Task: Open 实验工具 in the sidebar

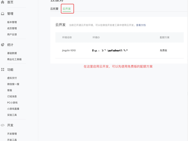Action: [12, 115]
